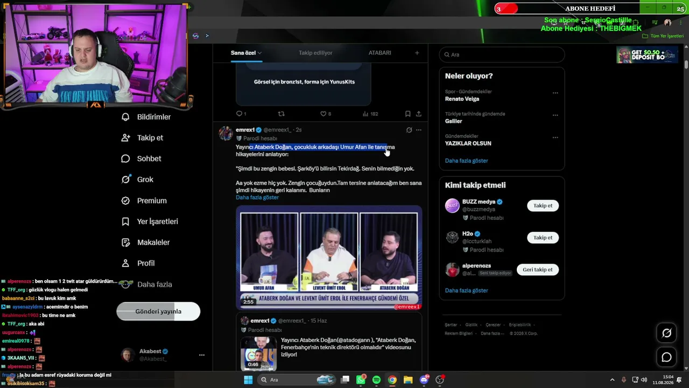
Task: Open the Gsliler trending topic
Action: coord(454,121)
